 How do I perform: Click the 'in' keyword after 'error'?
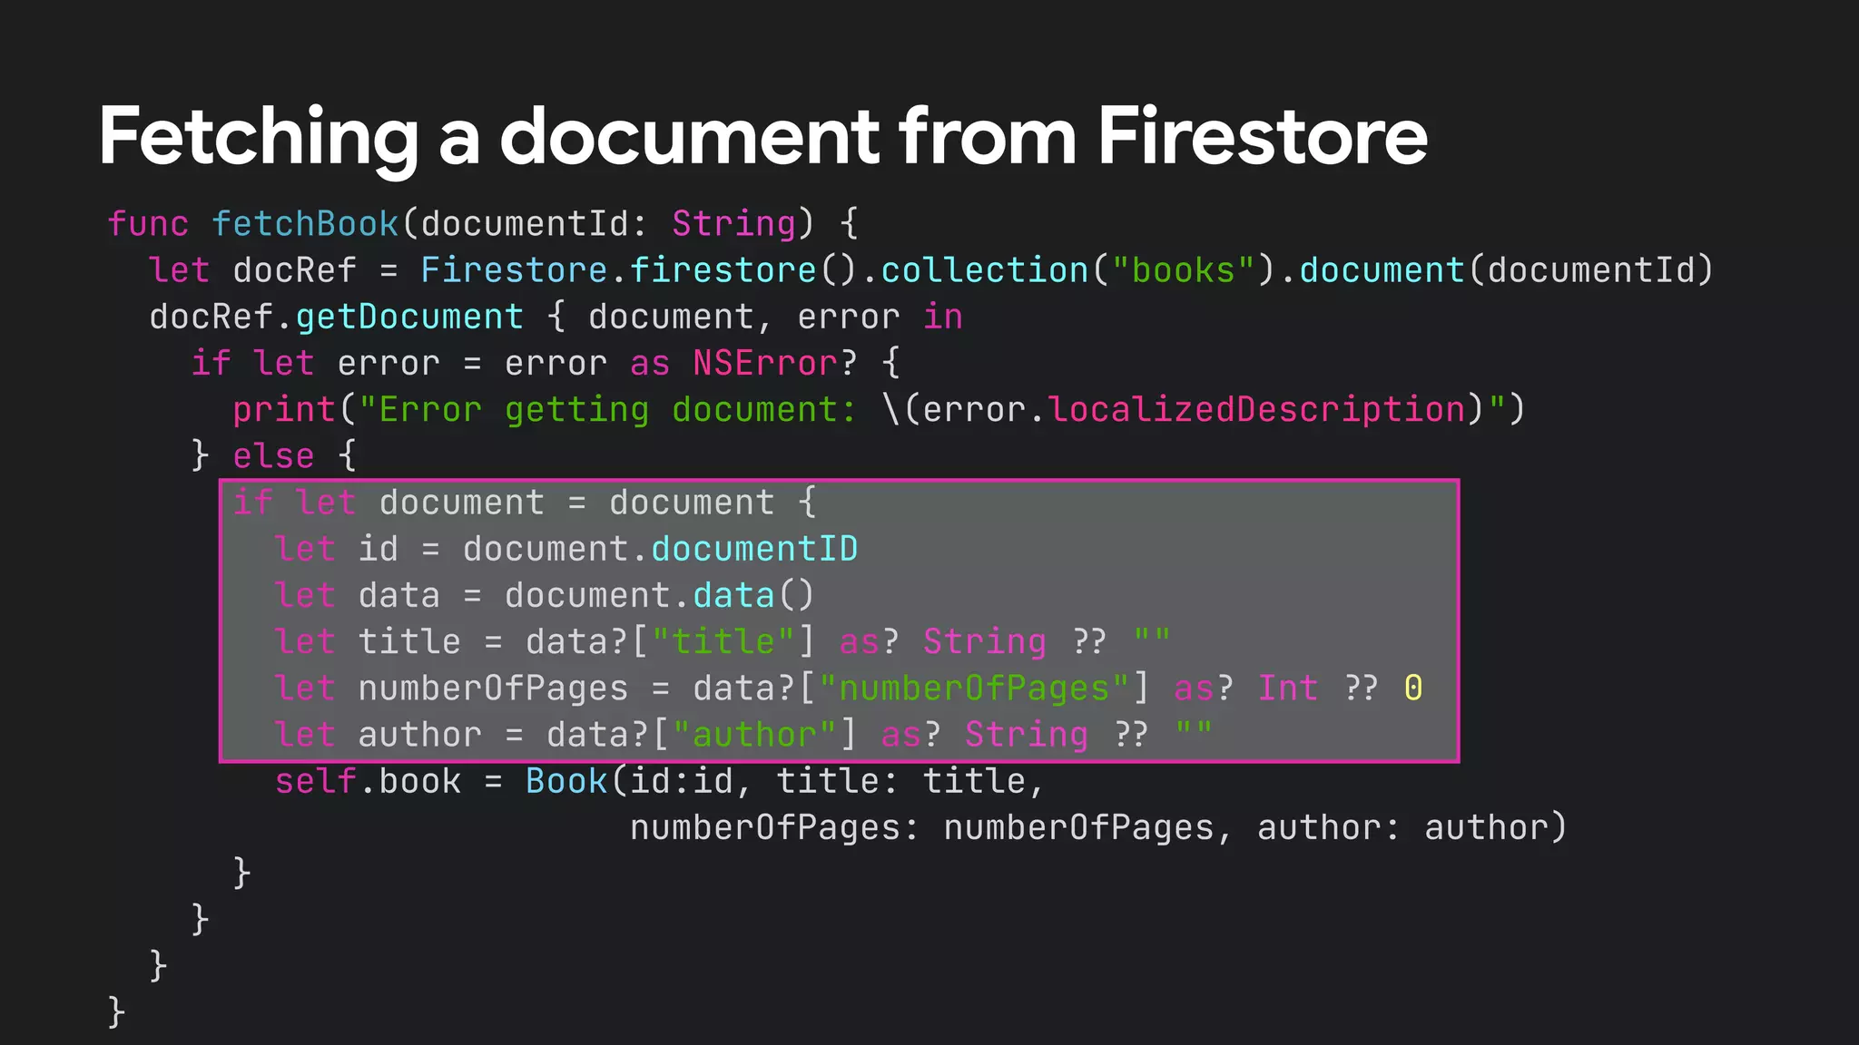click(942, 317)
